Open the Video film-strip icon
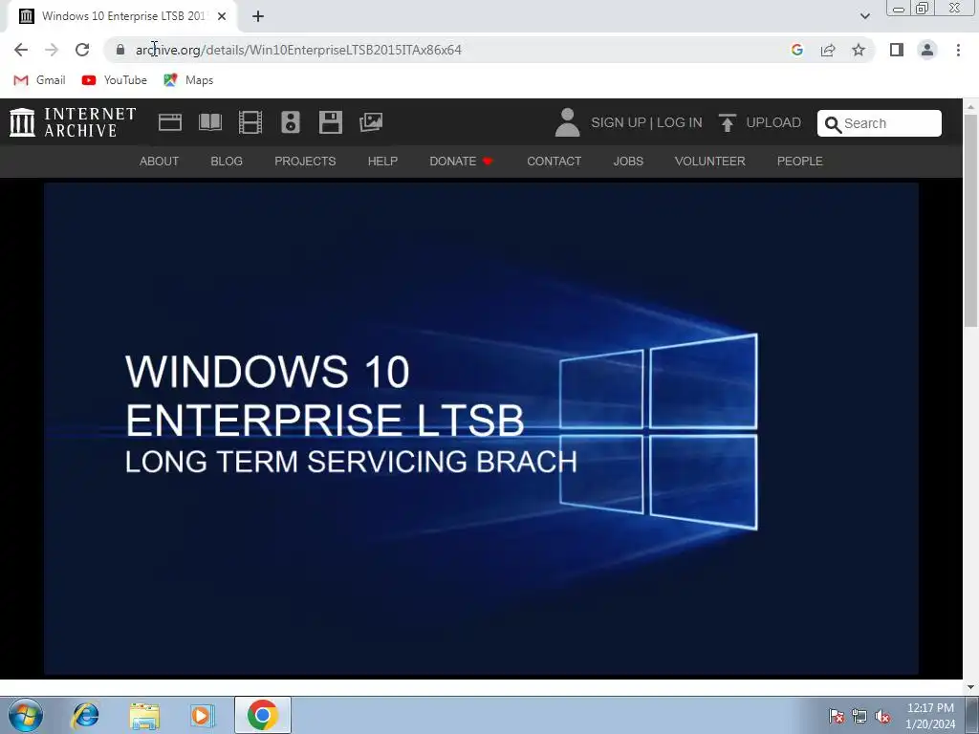Viewport: 979px width, 734px height. (250, 122)
